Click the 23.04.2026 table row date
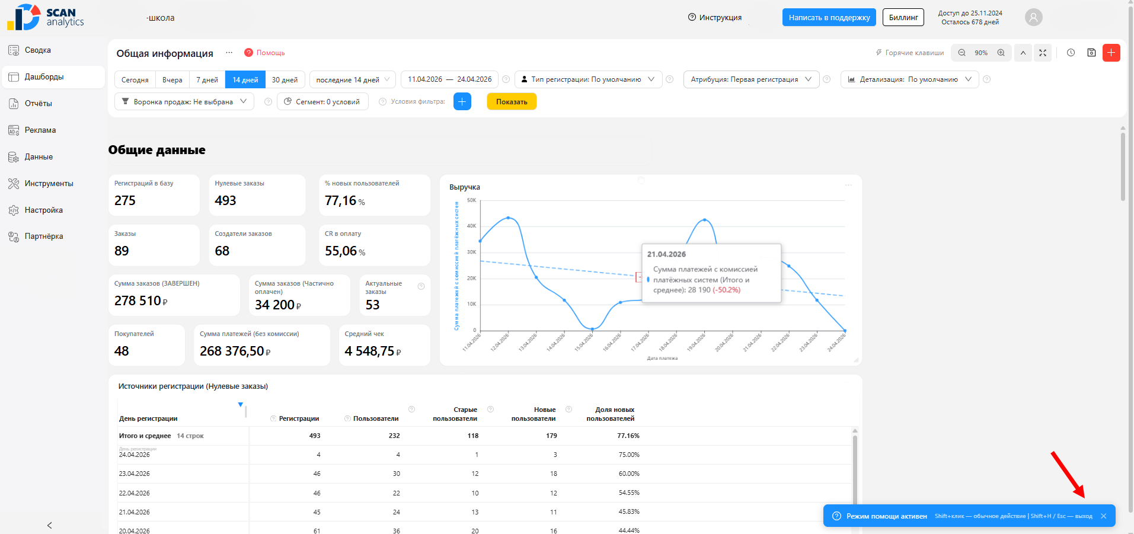This screenshot has width=1134, height=534. point(135,474)
